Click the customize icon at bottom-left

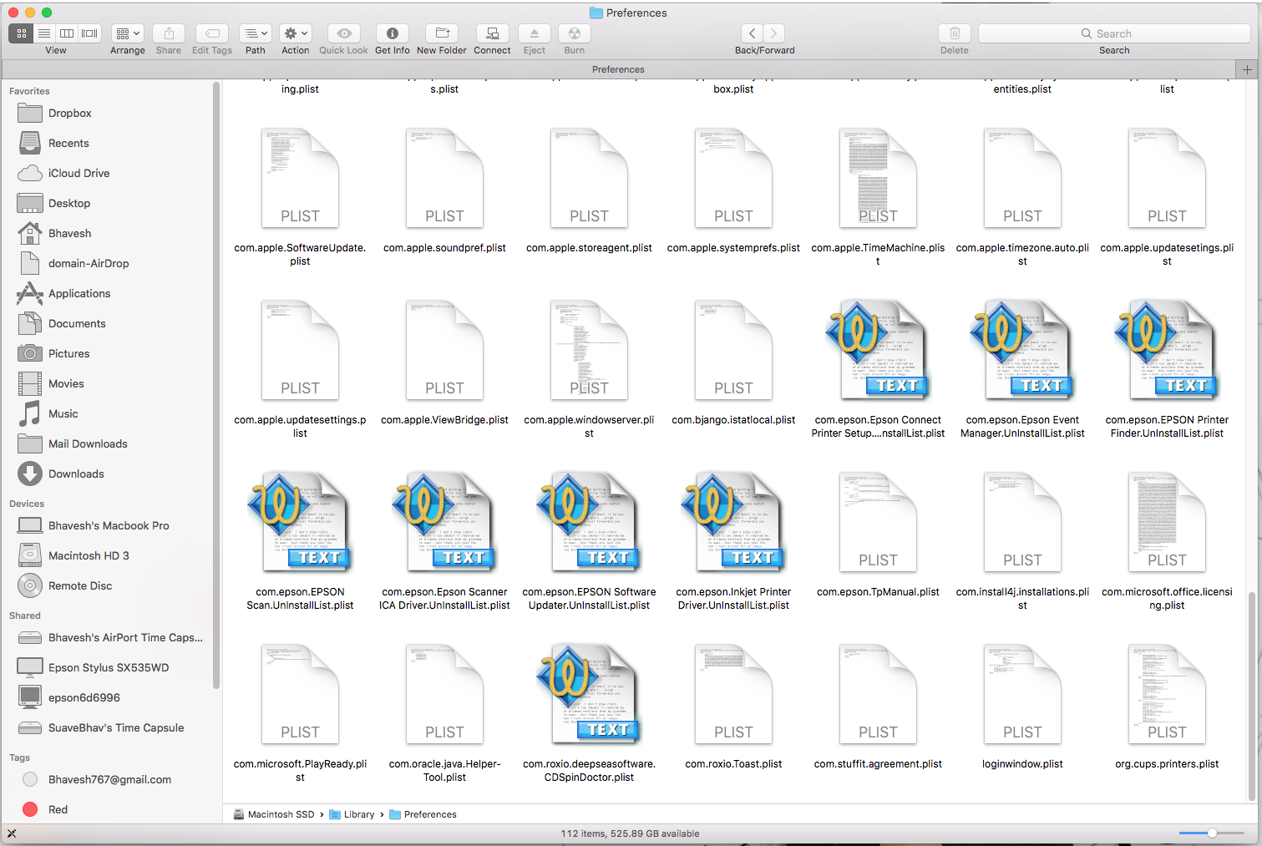click(x=12, y=833)
